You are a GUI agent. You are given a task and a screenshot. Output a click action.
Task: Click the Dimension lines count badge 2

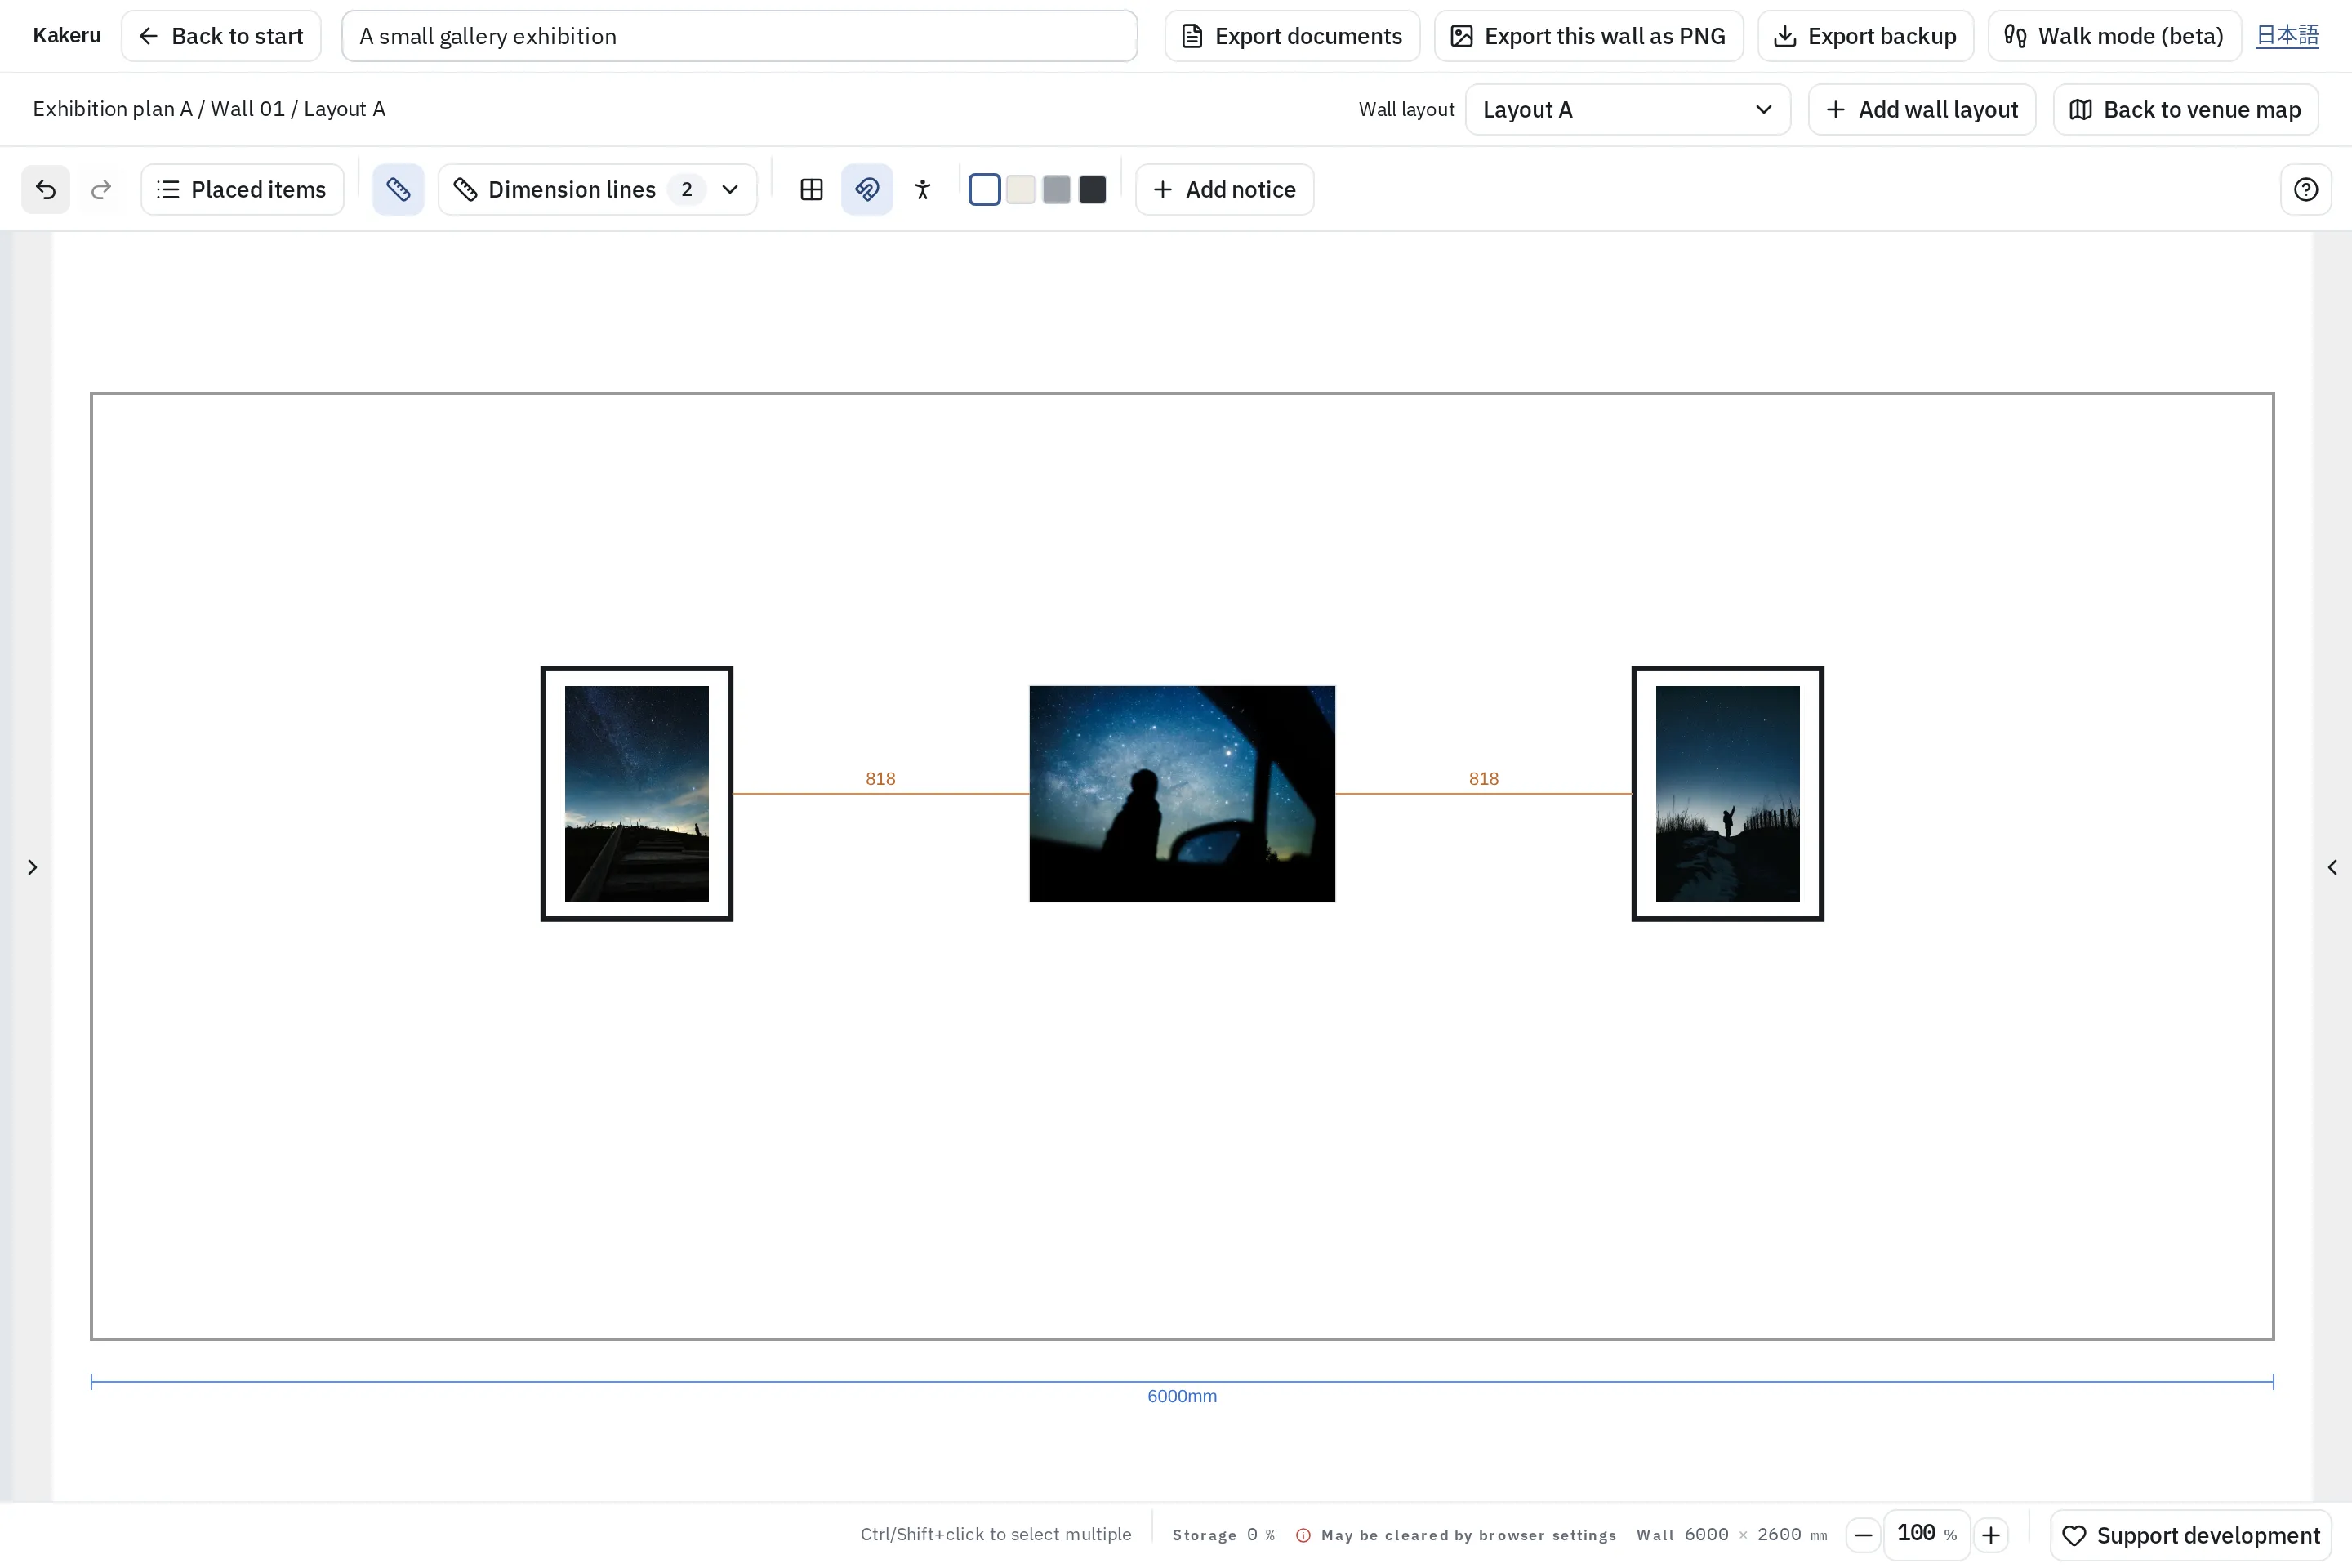687,189
